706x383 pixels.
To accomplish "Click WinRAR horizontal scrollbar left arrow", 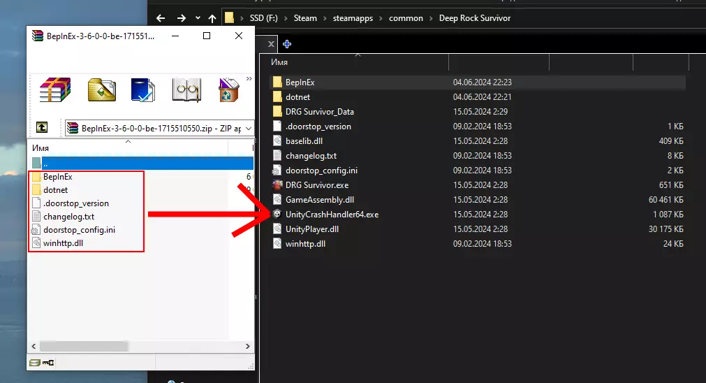I will pos(34,346).
